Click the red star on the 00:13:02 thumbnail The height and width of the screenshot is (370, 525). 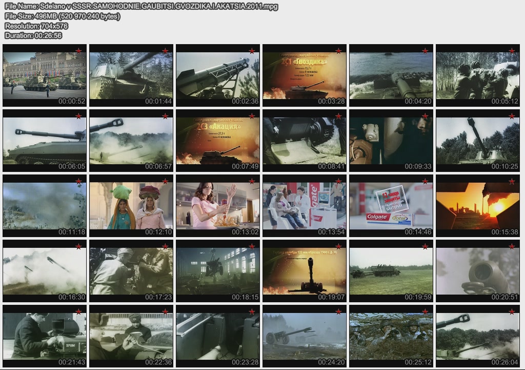[x=252, y=181]
